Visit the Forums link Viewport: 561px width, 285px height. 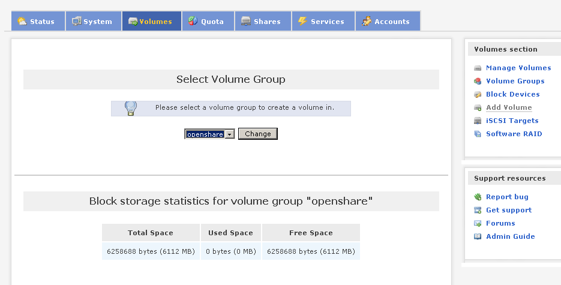[500, 223]
